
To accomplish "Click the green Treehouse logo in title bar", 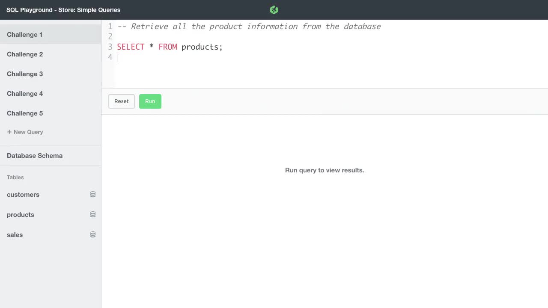I will (x=274, y=9).
